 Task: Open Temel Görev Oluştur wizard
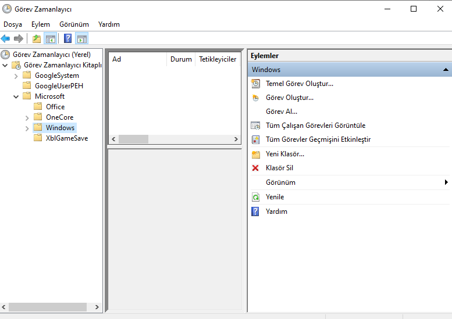(x=299, y=84)
